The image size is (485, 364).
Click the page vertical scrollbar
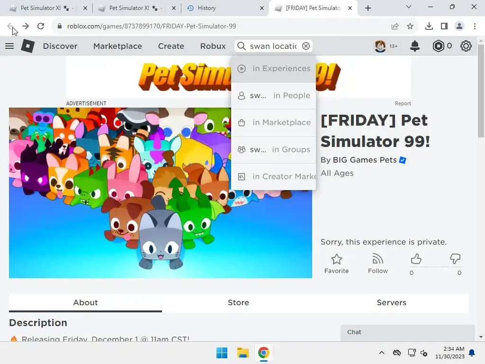point(481,91)
